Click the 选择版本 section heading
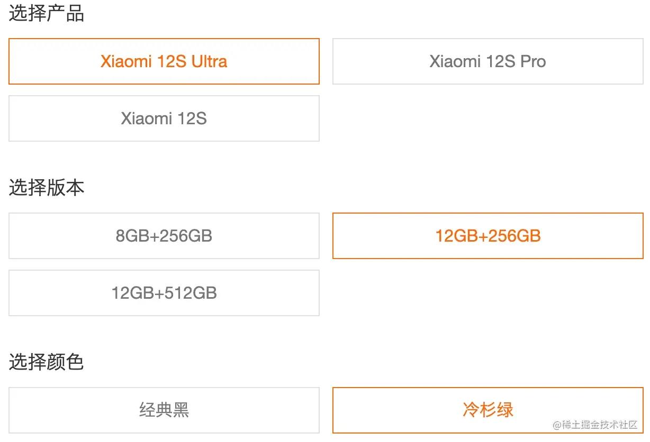Screen dimensions: 650x442 point(47,188)
